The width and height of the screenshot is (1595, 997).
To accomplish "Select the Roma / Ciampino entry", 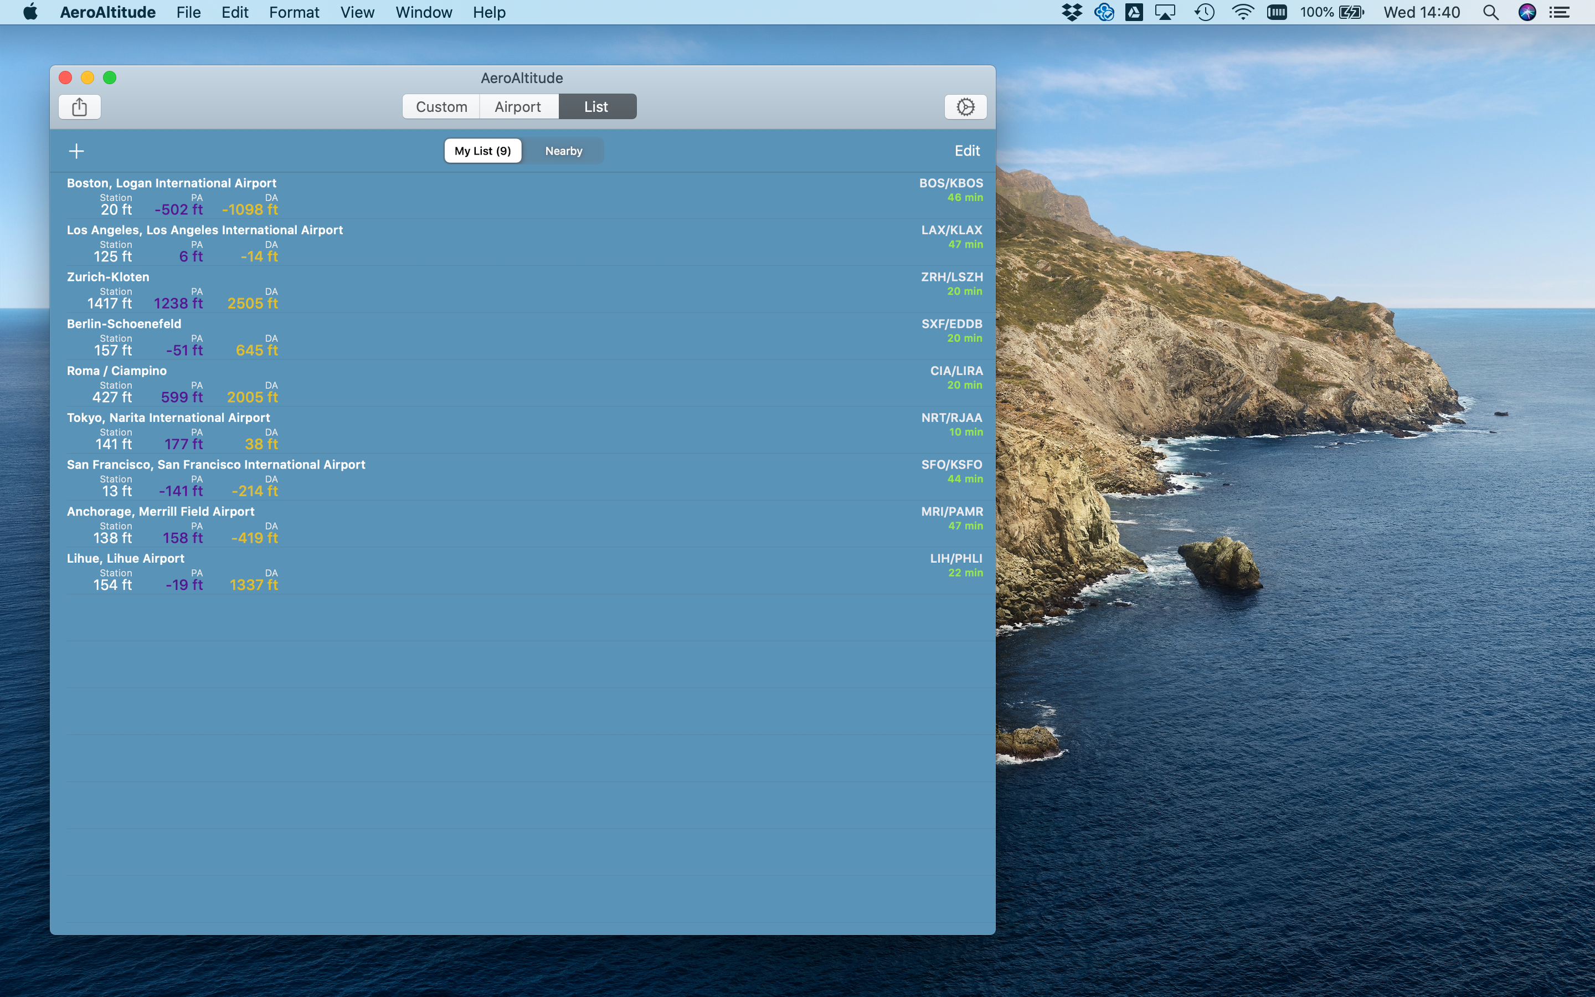I will click(523, 383).
